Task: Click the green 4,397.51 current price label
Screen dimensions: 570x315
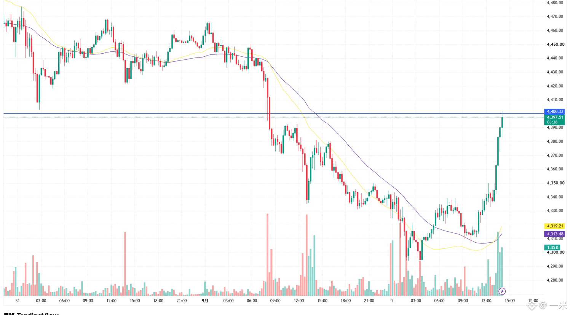Action: point(554,117)
